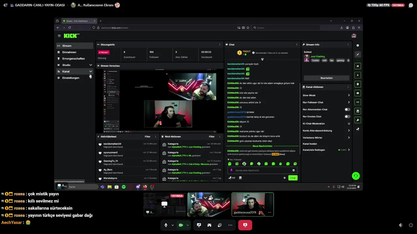The image size is (417, 234).
Task: Click the Just Chatting category link
Action: 318,57
